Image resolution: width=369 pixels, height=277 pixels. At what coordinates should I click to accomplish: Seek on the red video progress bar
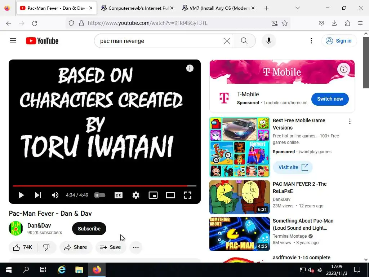tap(105, 186)
